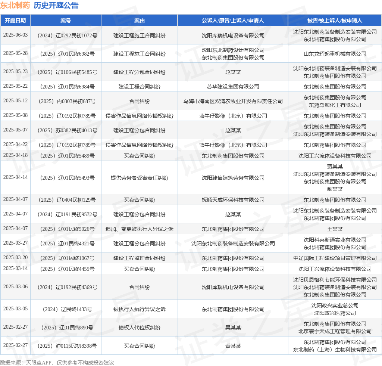Click cause 追加、变更被执行人异议之诉
The height and width of the screenshot is (366, 382).
(140, 229)
